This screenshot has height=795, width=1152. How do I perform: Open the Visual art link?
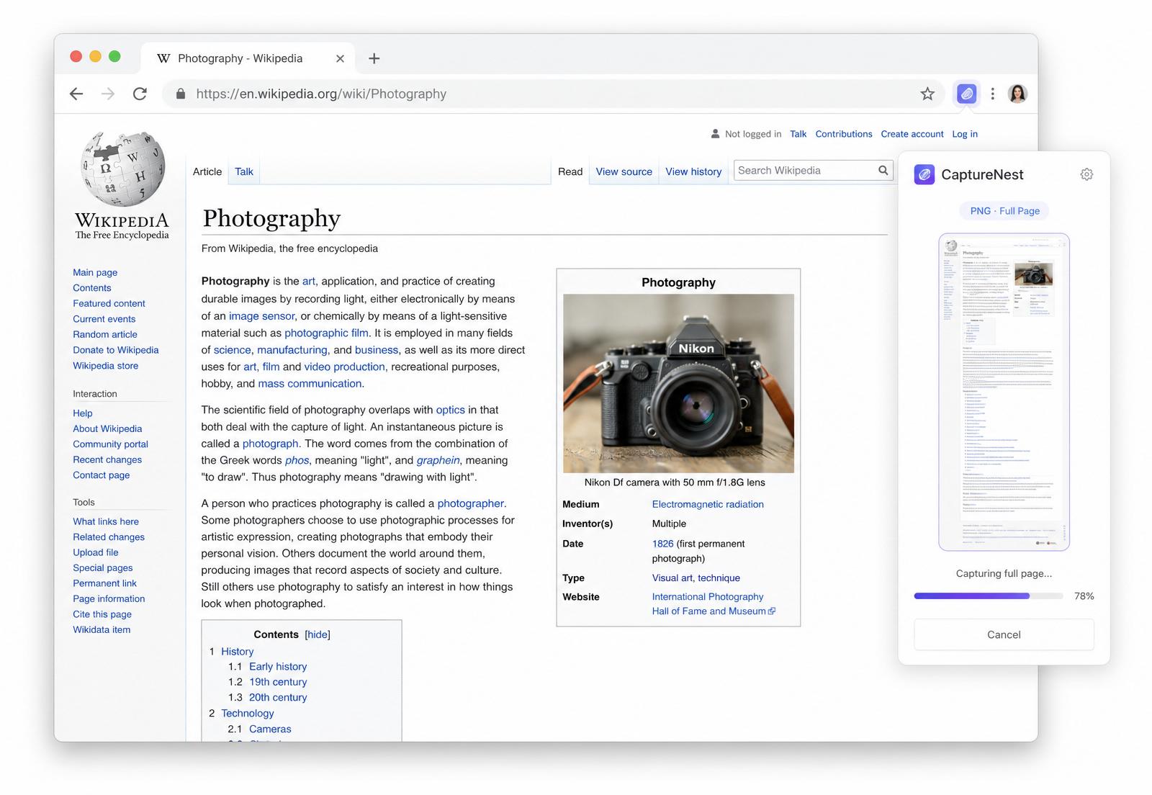(x=672, y=578)
